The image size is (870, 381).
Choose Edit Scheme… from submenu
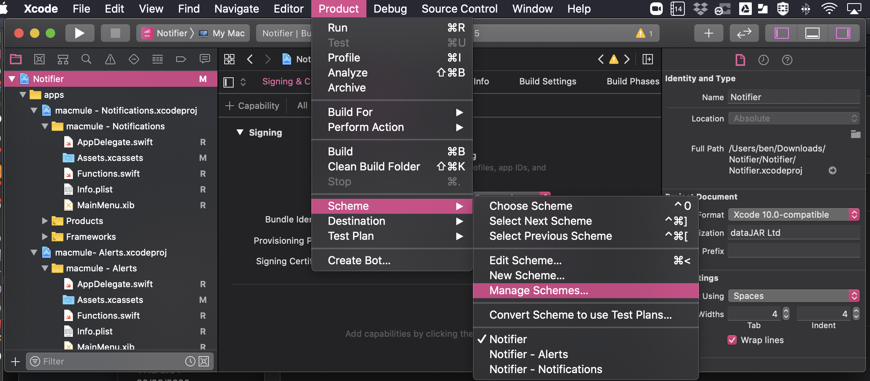[586, 261]
